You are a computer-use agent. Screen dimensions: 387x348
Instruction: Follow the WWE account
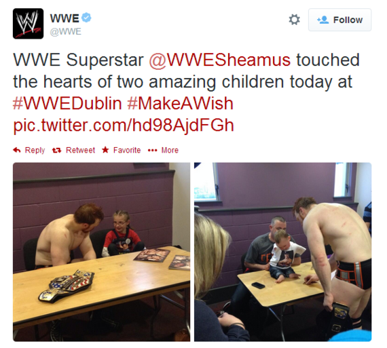coord(339,20)
